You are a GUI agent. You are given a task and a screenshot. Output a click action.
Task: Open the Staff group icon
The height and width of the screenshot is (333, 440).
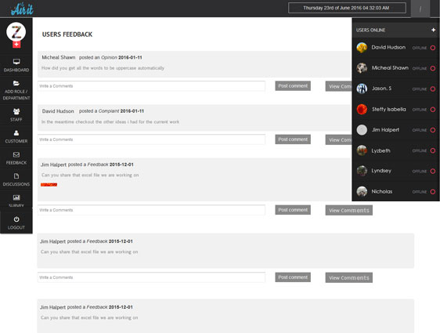16,111
